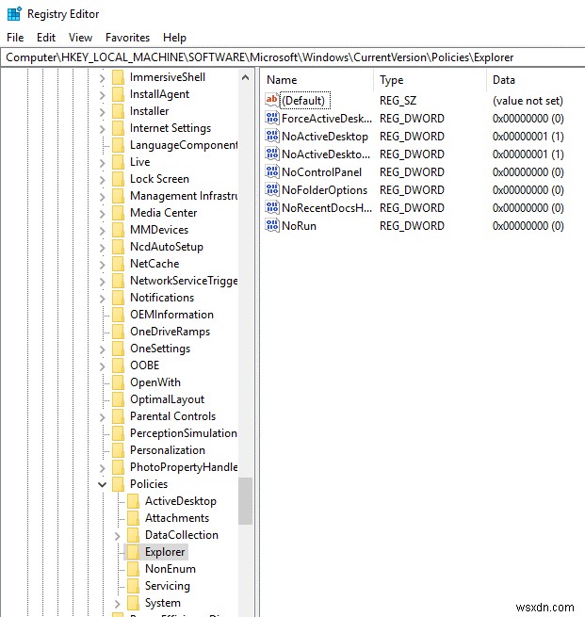The image size is (585, 617).
Task: Click the Installer folder icon
Action: [x=119, y=111]
